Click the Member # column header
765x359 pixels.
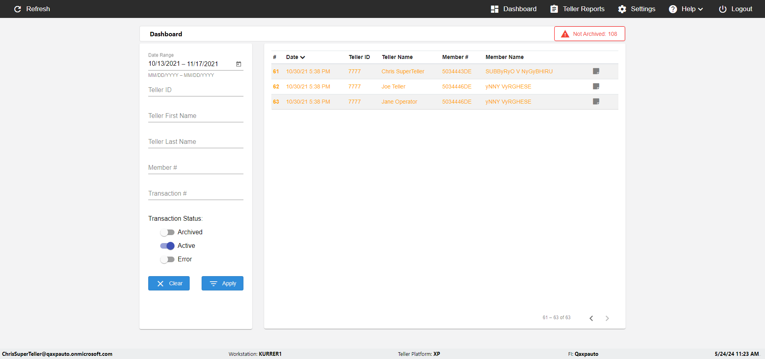click(x=455, y=57)
